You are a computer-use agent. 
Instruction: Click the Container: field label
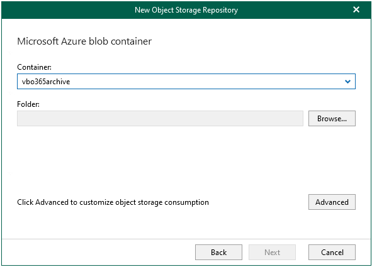(x=34, y=67)
